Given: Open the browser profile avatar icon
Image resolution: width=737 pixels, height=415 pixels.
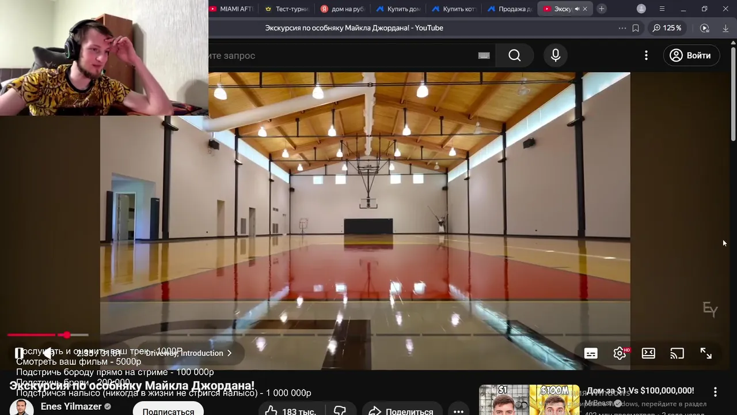Looking at the screenshot, I should tap(641, 9).
